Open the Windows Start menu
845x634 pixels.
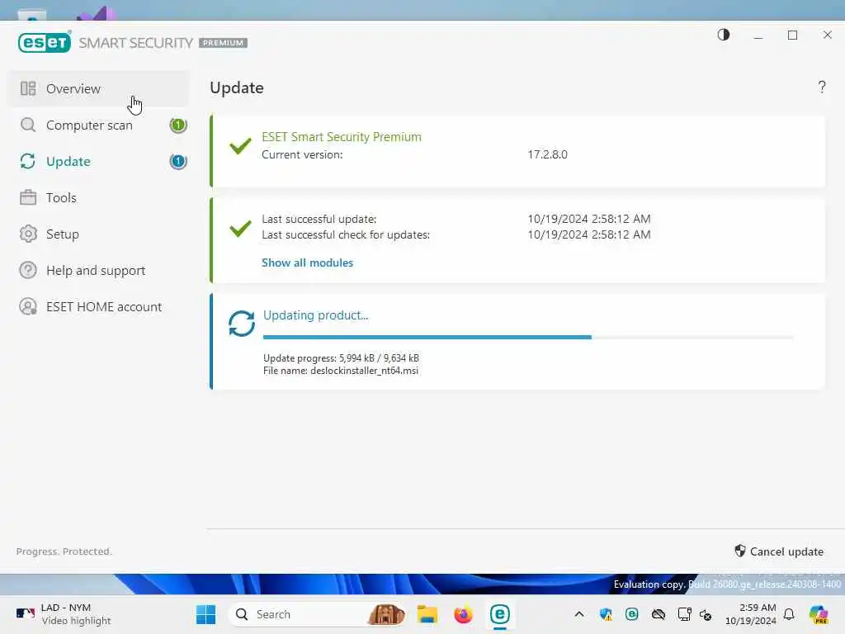tap(205, 614)
